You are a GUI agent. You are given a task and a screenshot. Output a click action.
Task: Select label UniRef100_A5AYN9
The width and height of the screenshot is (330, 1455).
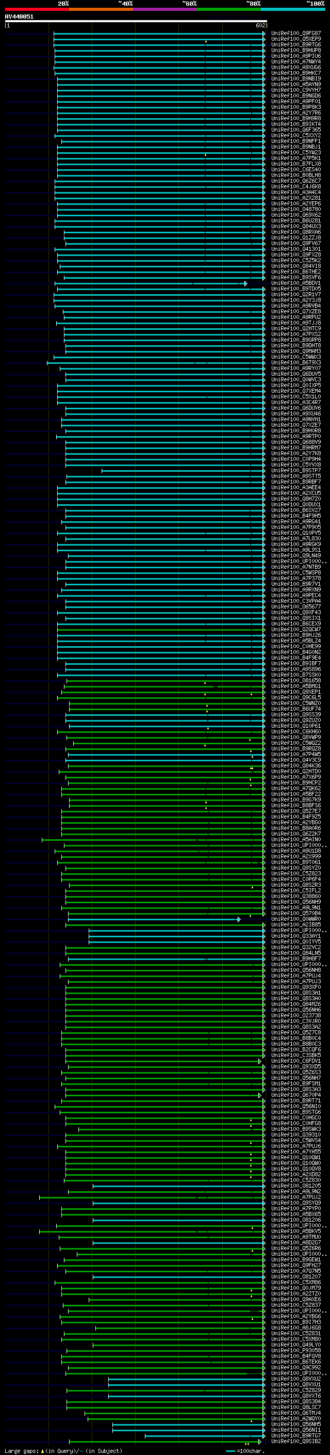296,84
